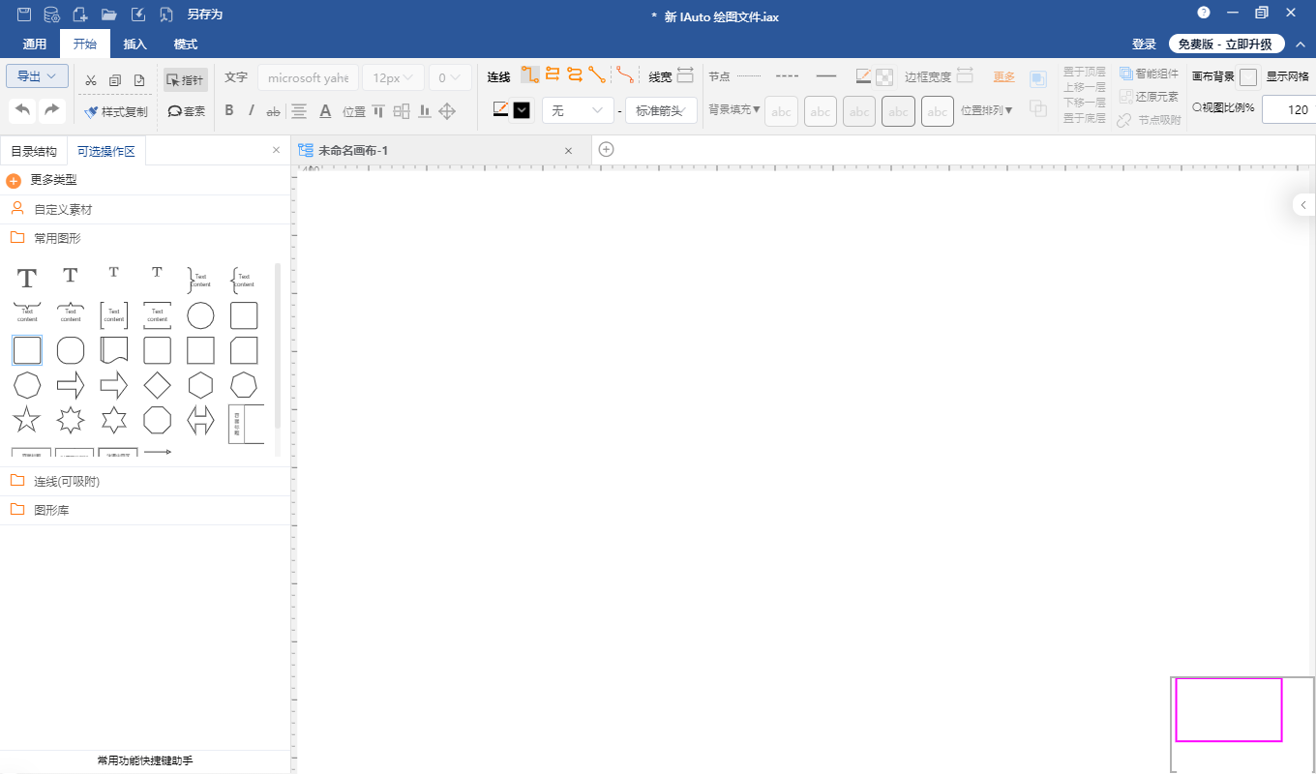The image size is (1316, 774).
Task: Select the document shape with wavy bottom
Action: 114,350
